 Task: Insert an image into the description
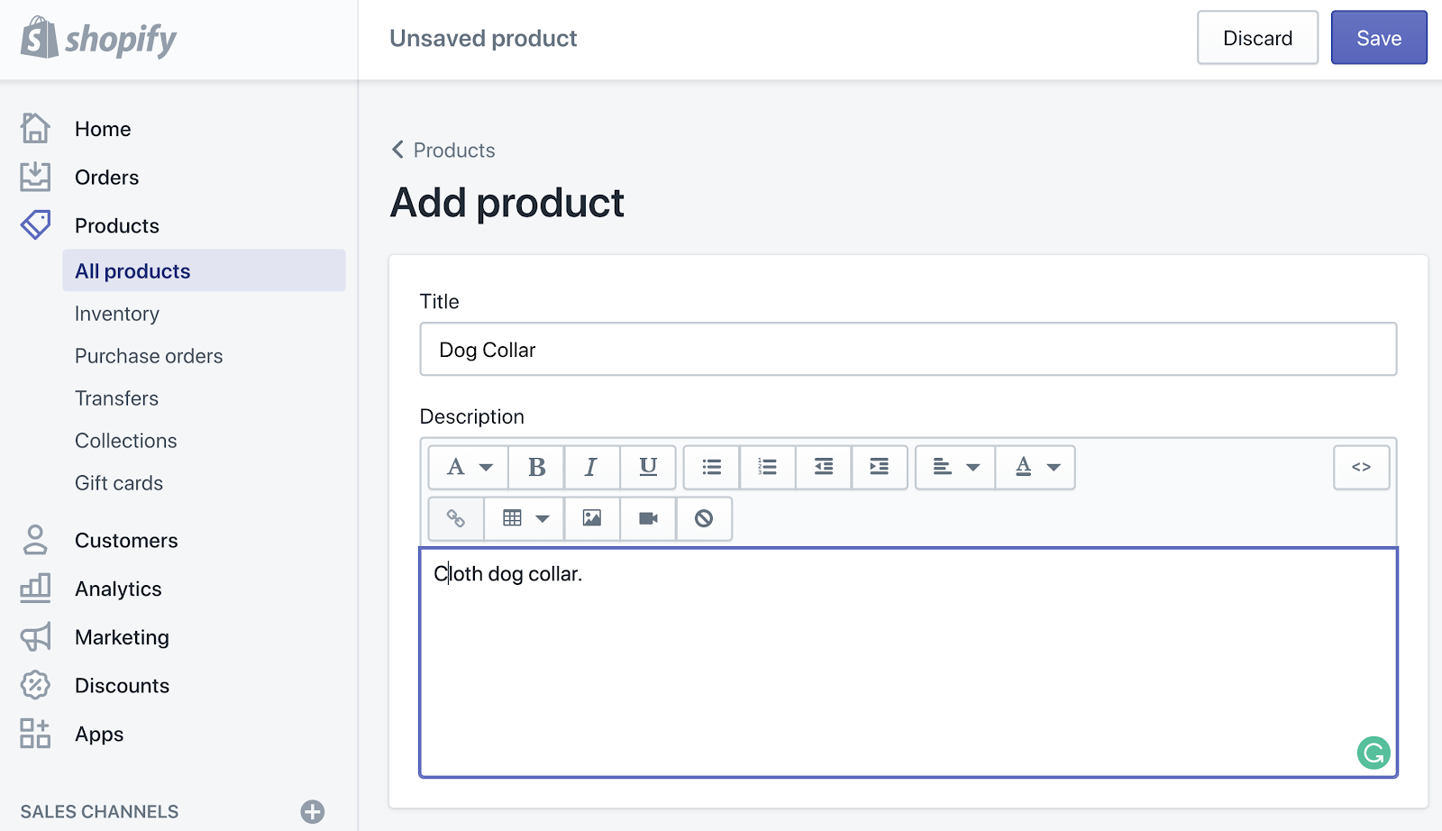pyautogui.click(x=591, y=518)
